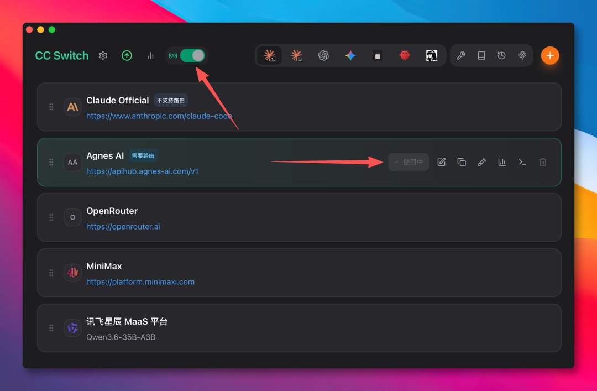Viewport: 597px width, 391px height.
Task: Switch to the red creature app tab
Action: 404,56
